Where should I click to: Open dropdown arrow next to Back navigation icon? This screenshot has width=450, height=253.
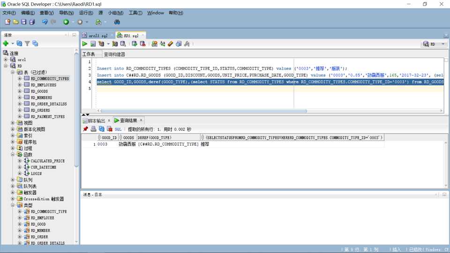click(73, 22)
